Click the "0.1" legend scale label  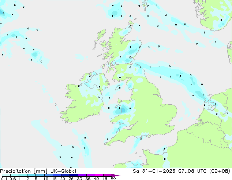(x=4, y=179)
